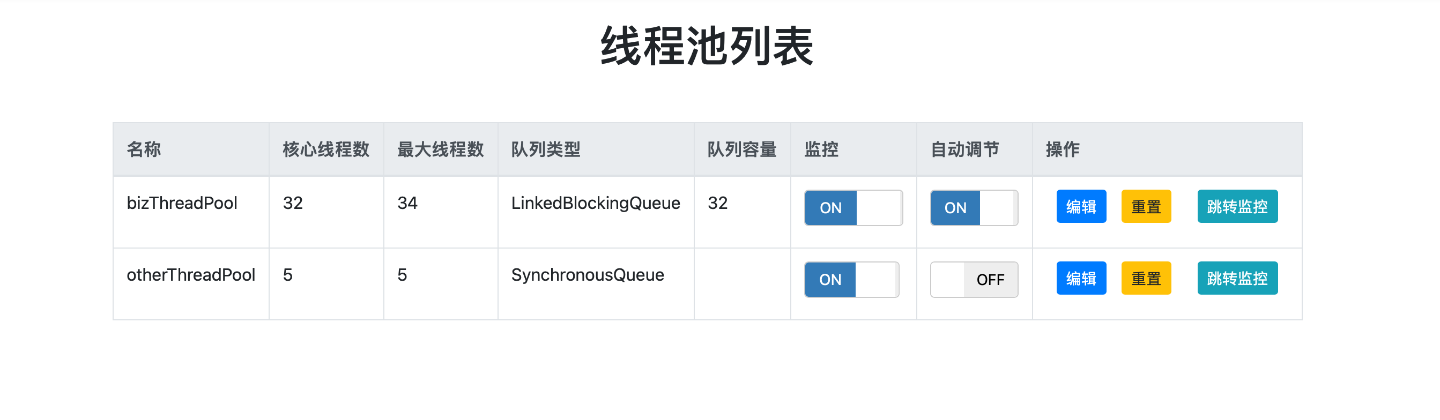Toggle auto-adjust switch for bizThreadPool
This screenshot has width=1440, height=420.
click(x=974, y=208)
